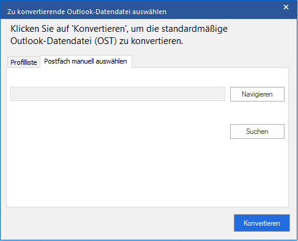Focus the empty mailbox path textbox
298x241 pixels.
coord(117,94)
